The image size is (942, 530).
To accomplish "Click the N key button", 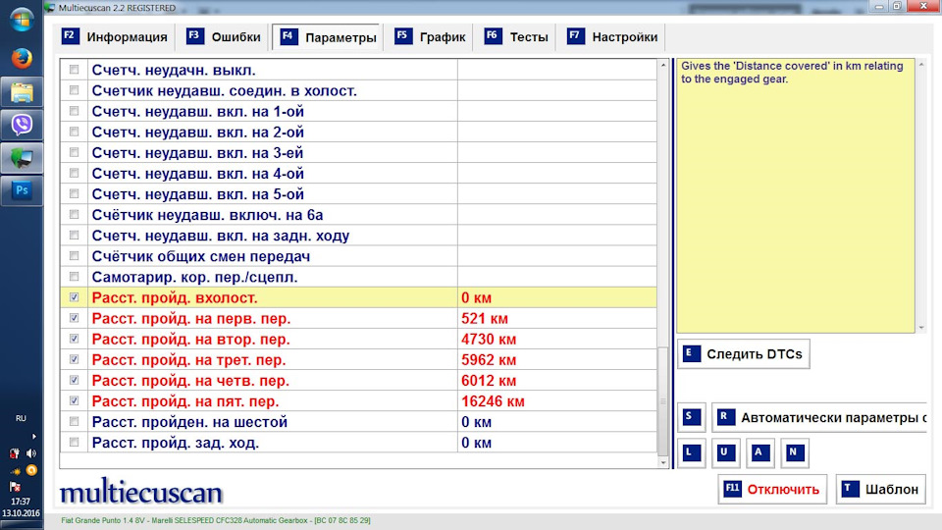I will (x=794, y=453).
